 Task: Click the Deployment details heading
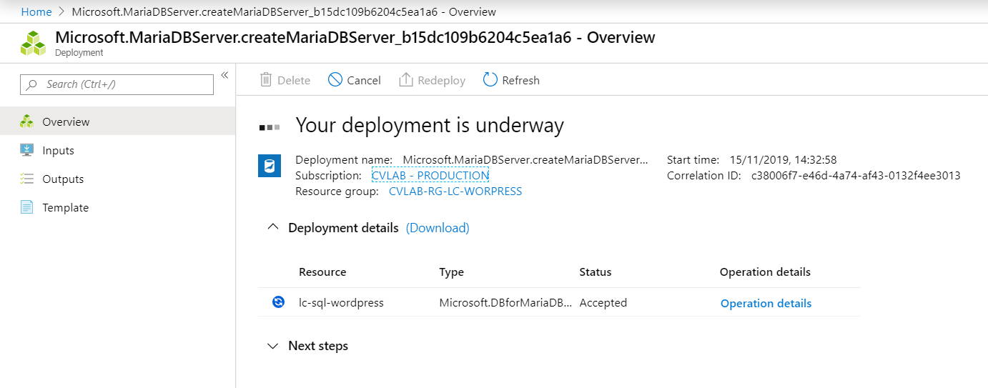(343, 228)
